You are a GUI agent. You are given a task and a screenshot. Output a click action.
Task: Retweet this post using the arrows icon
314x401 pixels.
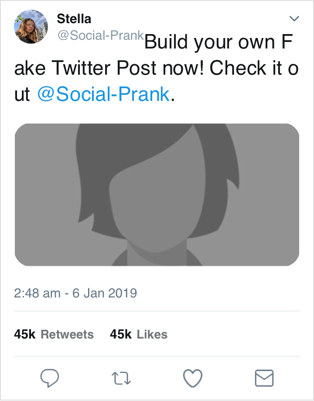121,378
